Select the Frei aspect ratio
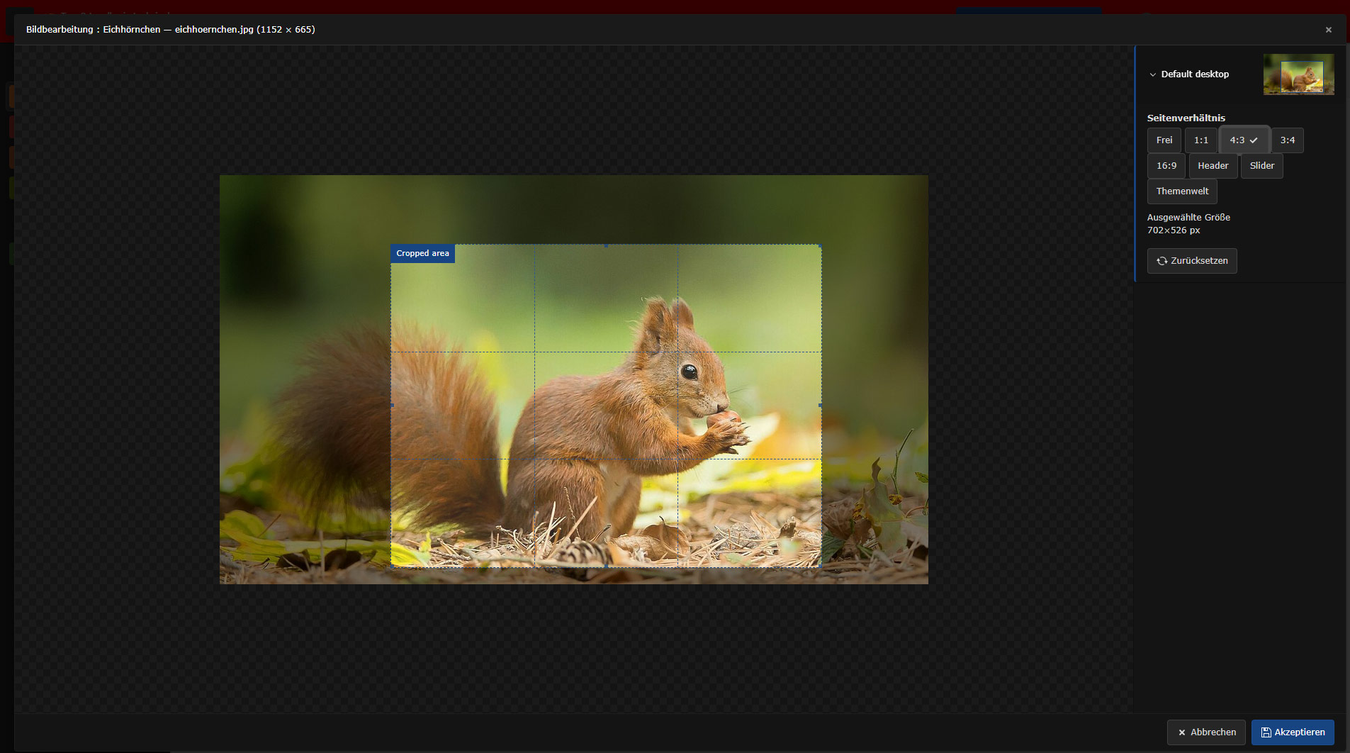Viewport: 1350px width, 753px height. tap(1164, 140)
